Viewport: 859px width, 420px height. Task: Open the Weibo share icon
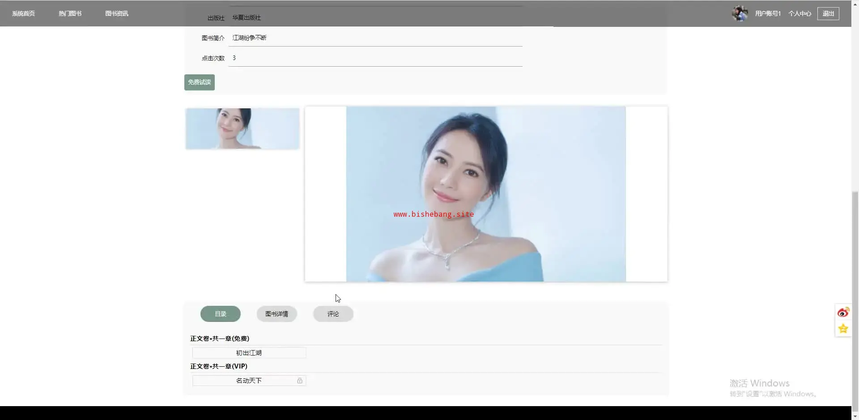pos(843,312)
